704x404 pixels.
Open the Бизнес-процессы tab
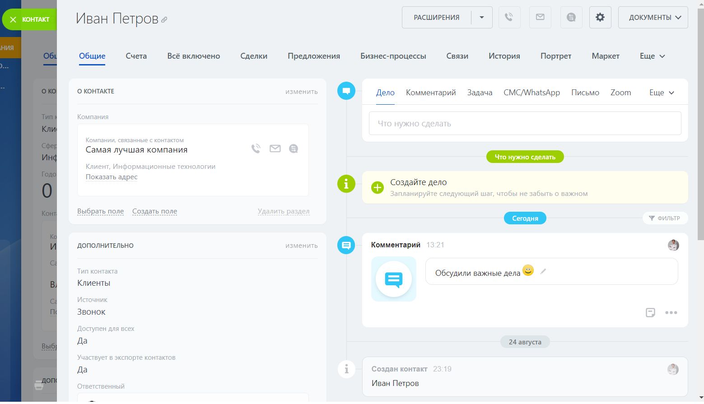[x=393, y=56]
